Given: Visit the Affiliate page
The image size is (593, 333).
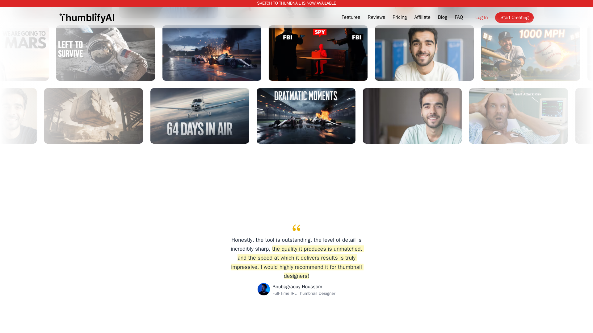Looking at the screenshot, I should (422, 18).
